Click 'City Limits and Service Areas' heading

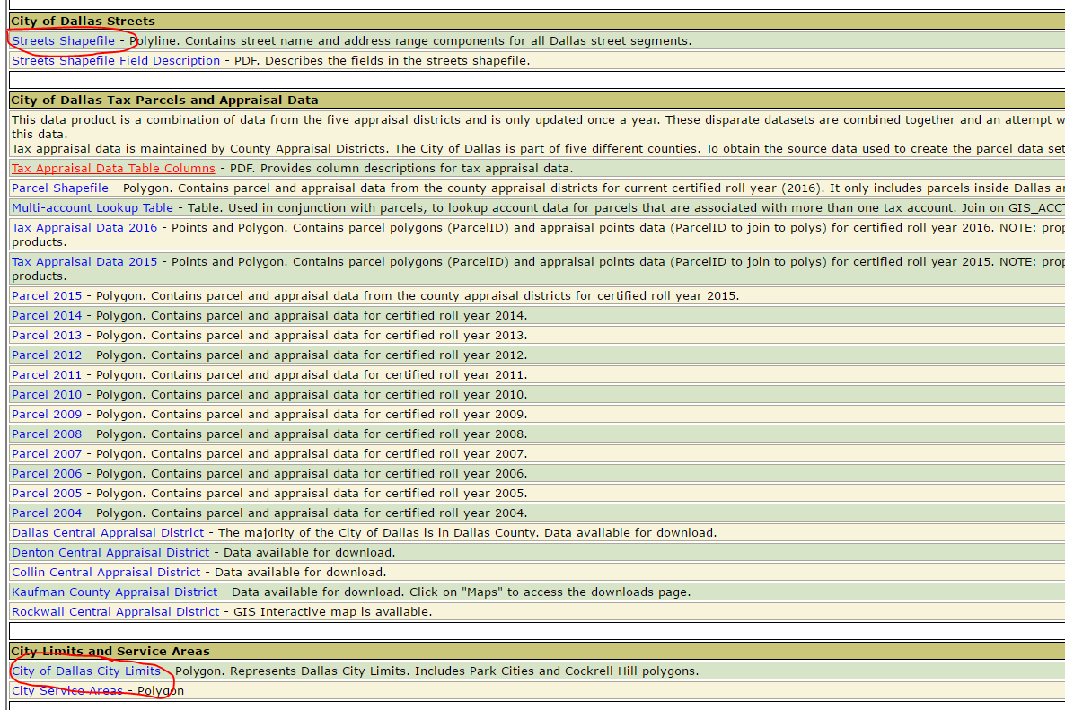click(110, 651)
